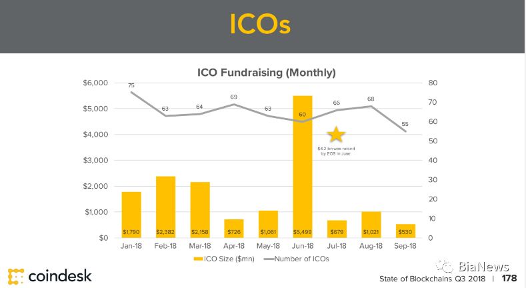Image resolution: width=526 pixels, height=288 pixels.
Task: Click the ICO Fundraising (Monthly) chart title
Action: pos(266,71)
